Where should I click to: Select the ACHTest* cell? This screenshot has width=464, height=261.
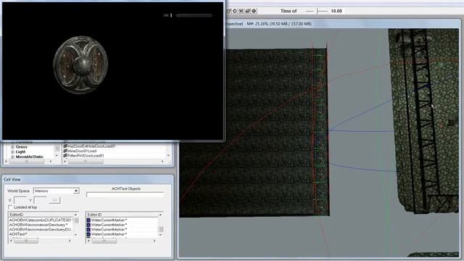pyautogui.click(x=18, y=234)
